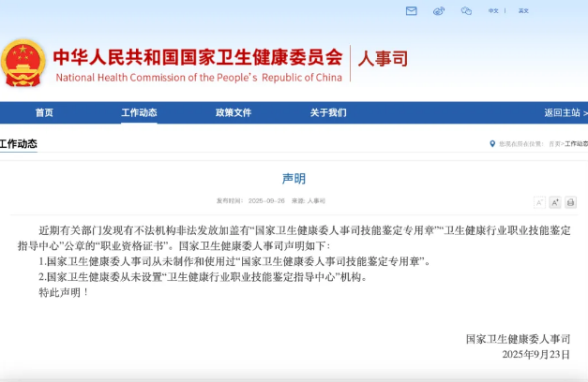Click the email envelope icon
588x382 pixels.
[x=411, y=11]
